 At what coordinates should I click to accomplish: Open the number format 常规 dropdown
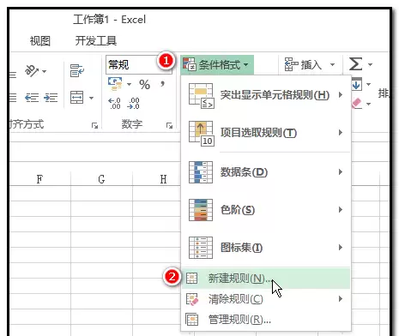coord(138,65)
